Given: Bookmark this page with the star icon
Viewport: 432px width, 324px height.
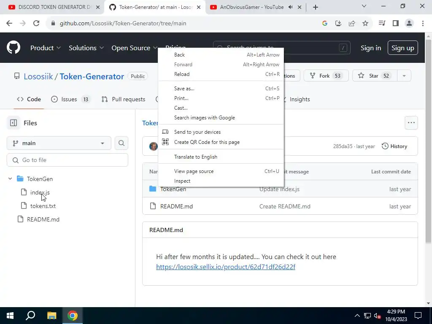Looking at the screenshot, I should click(x=365, y=24).
